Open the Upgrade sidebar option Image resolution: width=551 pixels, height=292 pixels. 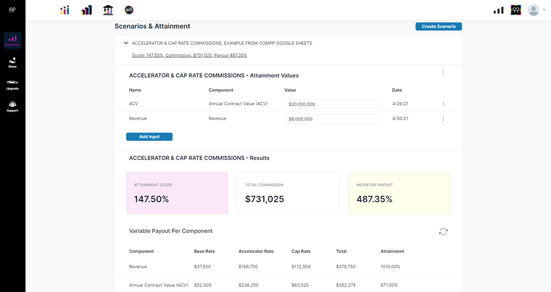(x=12, y=85)
